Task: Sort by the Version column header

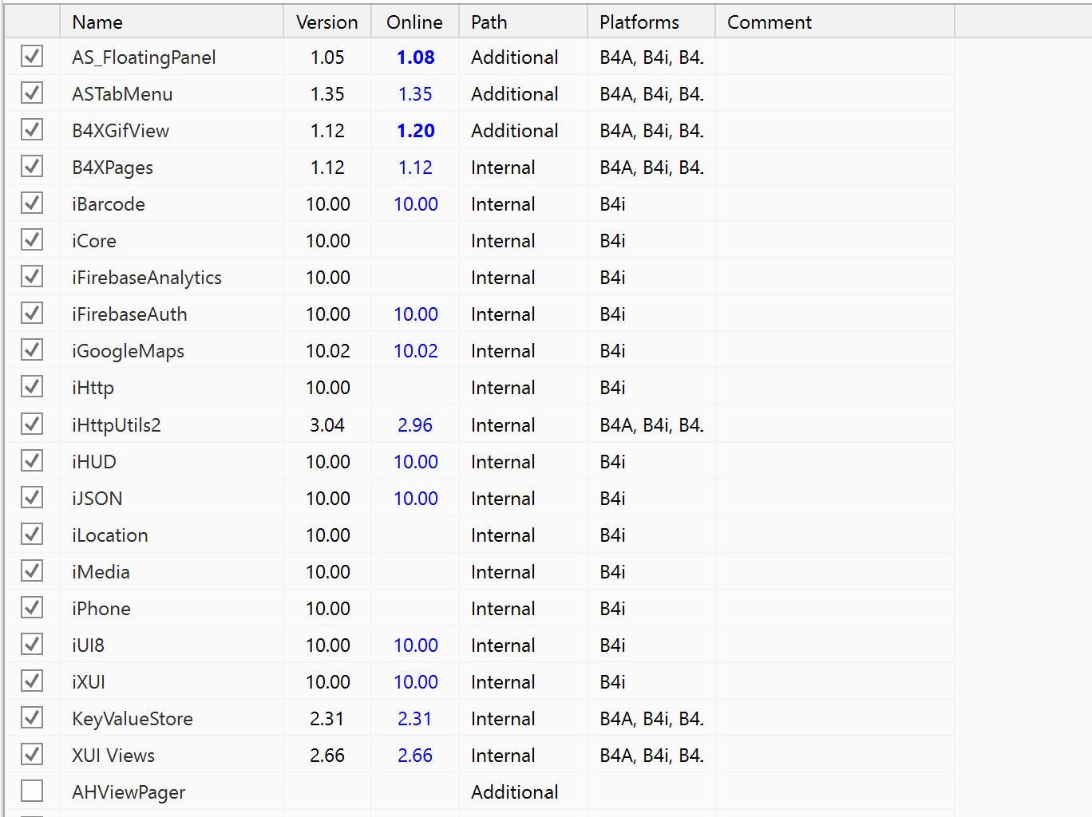Action: click(327, 22)
